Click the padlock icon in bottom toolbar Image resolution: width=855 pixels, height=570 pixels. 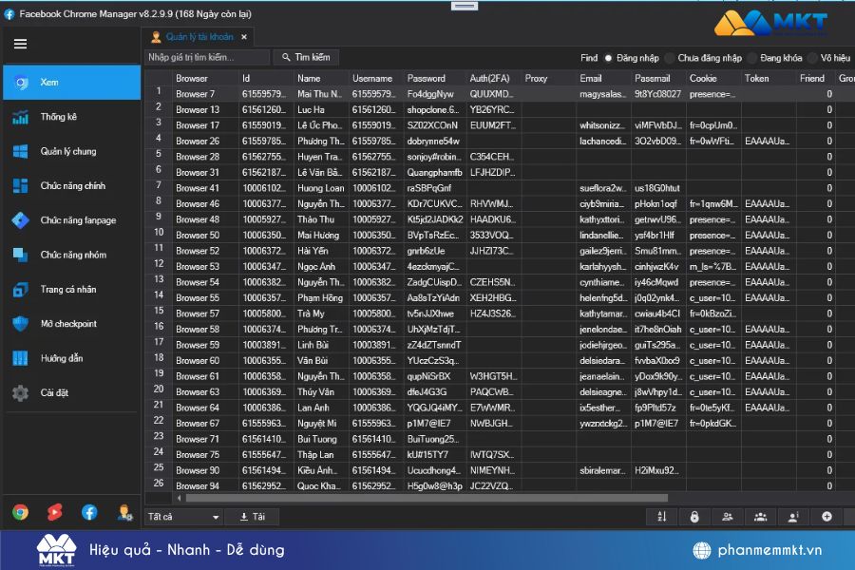(x=694, y=517)
